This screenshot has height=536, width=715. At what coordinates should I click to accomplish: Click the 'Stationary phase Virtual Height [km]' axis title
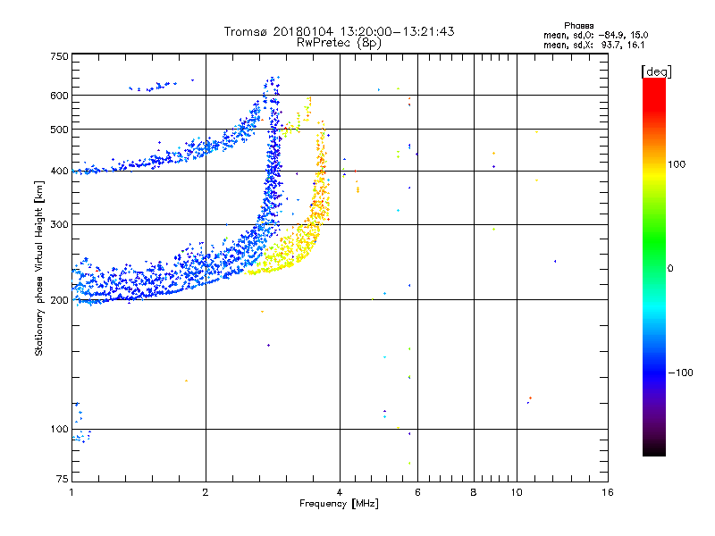(39, 268)
